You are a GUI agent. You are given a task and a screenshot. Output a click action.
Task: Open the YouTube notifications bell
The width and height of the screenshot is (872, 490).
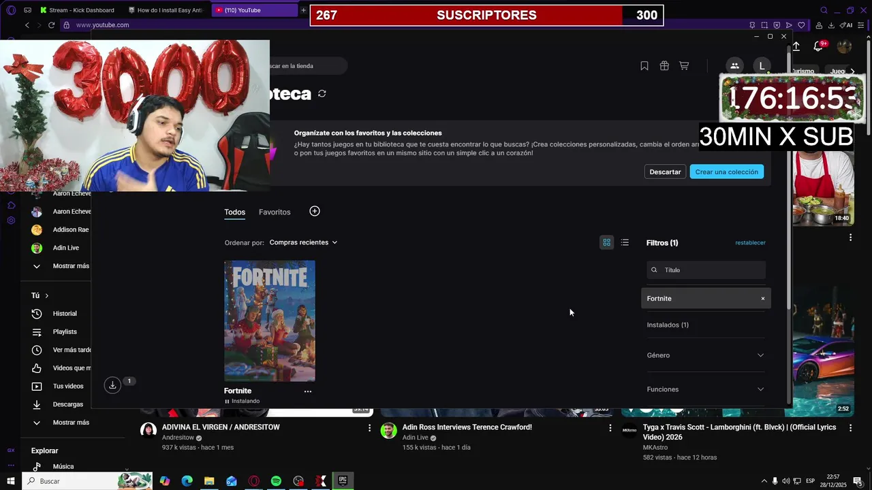point(818,46)
